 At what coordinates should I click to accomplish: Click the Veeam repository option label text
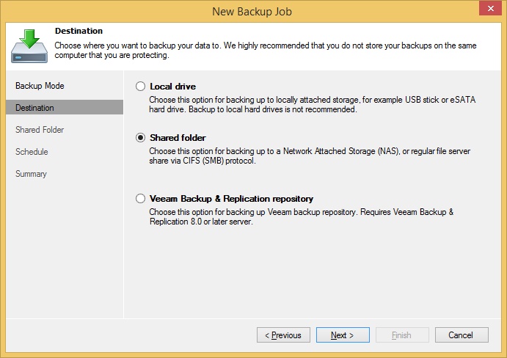pos(231,199)
